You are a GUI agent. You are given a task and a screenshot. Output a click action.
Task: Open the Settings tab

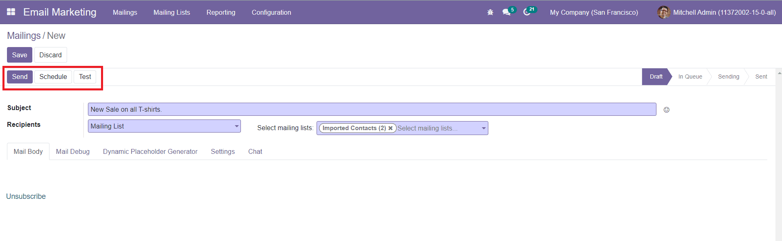(x=223, y=151)
